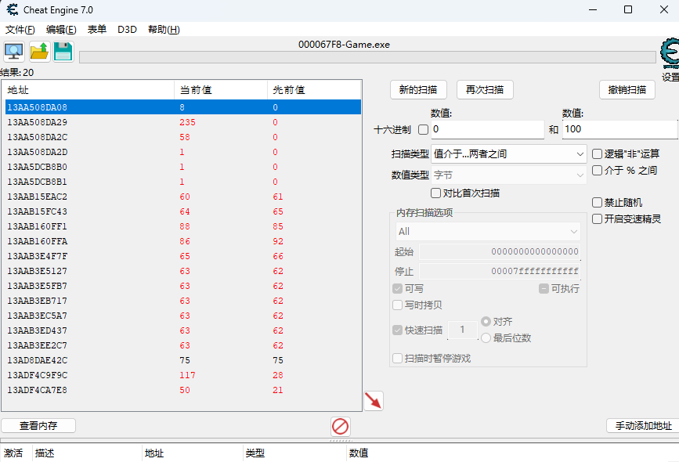Select address row 13AAB160FF1

(183, 226)
